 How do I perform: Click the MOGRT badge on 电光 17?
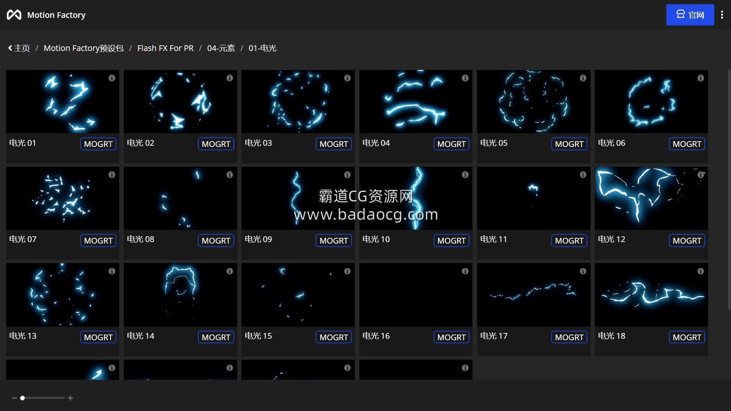[x=569, y=337]
